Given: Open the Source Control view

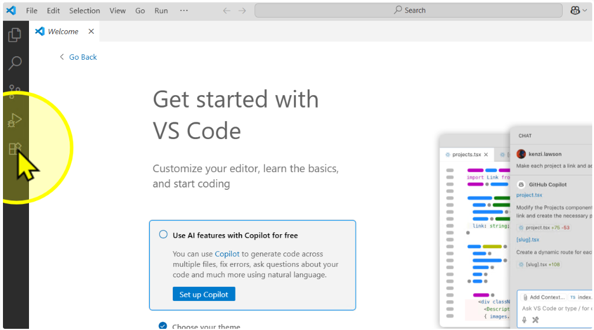Looking at the screenshot, I should [x=15, y=92].
